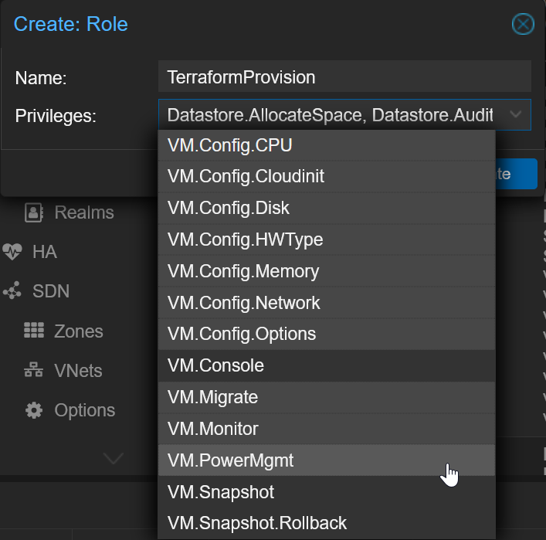The height and width of the screenshot is (540, 546).
Task: Open Zones under SDN
Action: tap(79, 331)
